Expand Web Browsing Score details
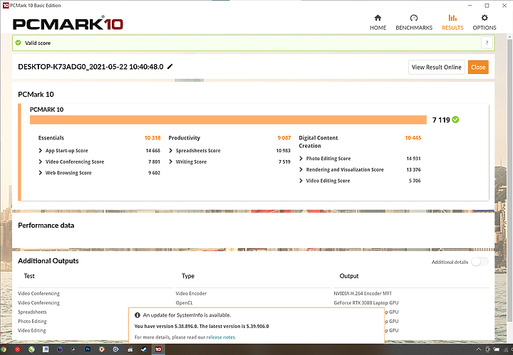 click(40, 173)
